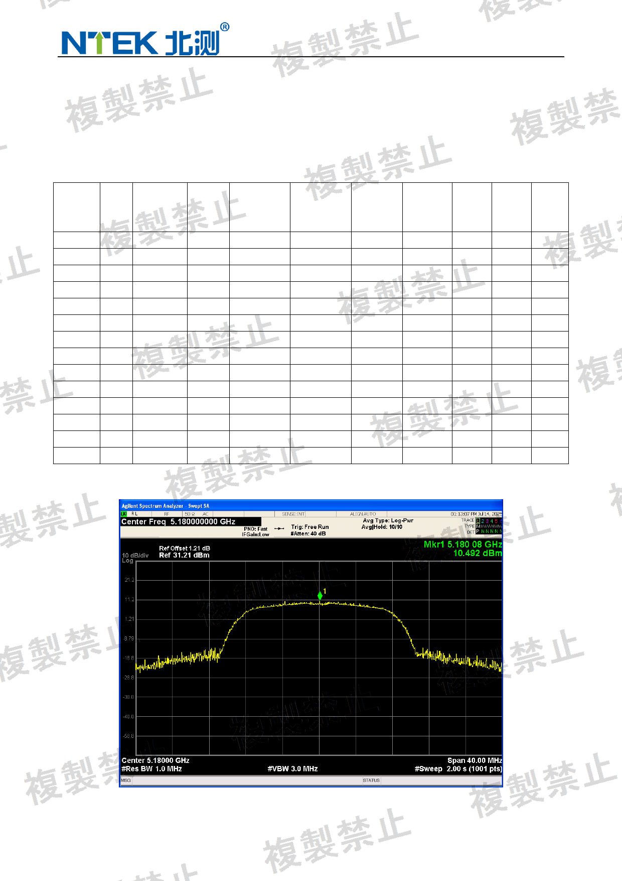Click the '-58.8' y-axis gridline label

129,736
